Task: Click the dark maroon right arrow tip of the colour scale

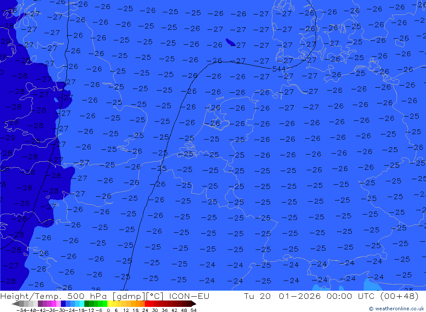Action: pos(194,304)
